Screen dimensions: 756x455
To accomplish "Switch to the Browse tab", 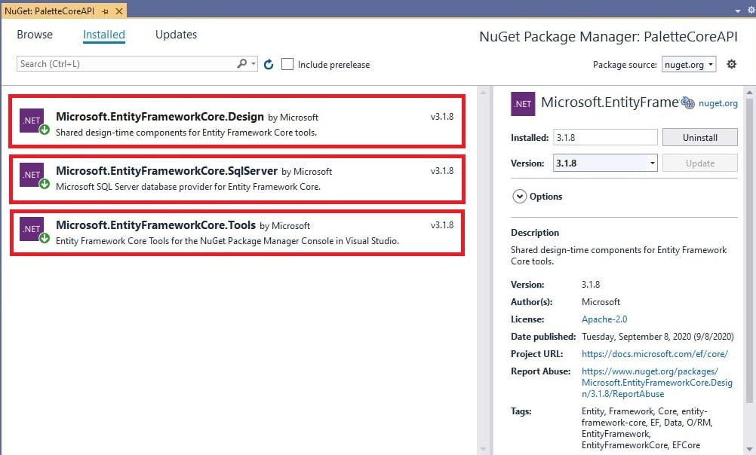I will (x=35, y=35).
